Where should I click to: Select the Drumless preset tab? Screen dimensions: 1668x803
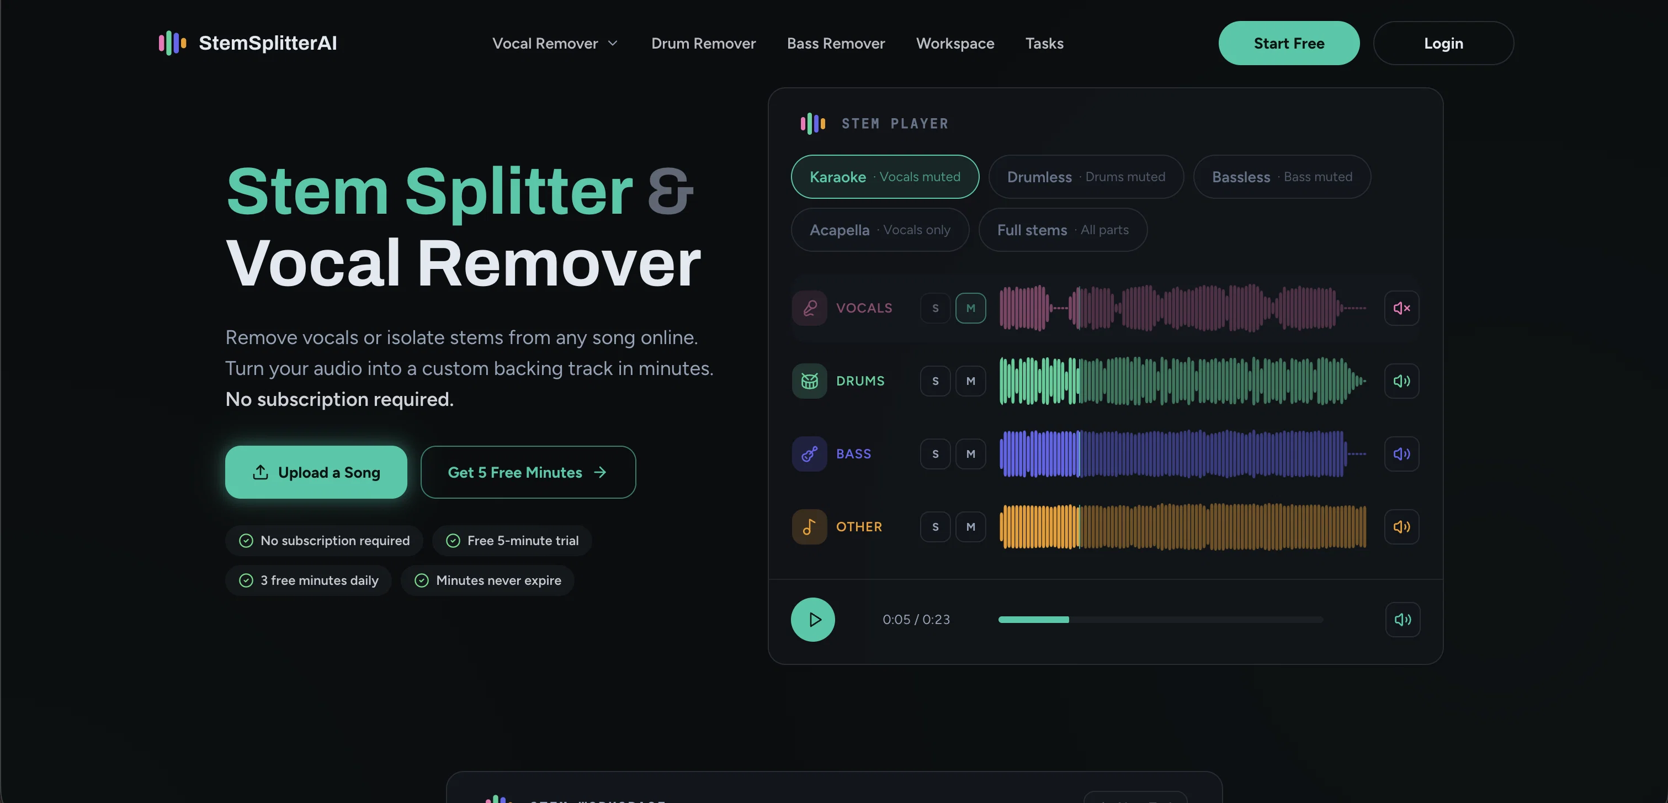point(1086,176)
